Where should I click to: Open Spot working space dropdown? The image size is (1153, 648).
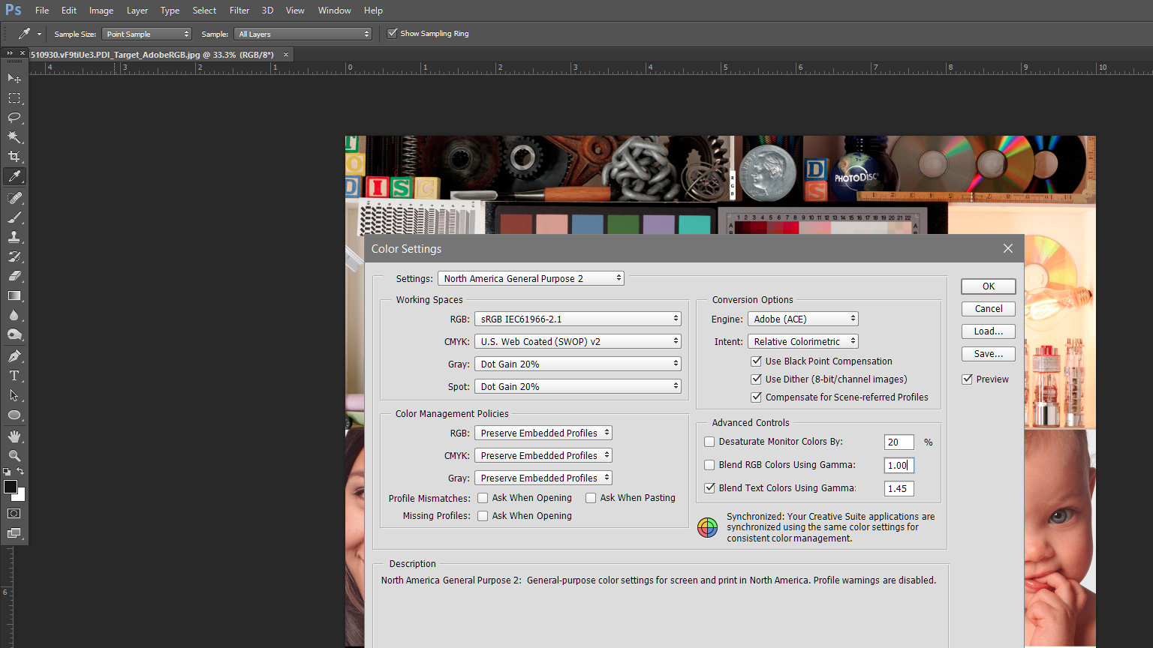[577, 386]
